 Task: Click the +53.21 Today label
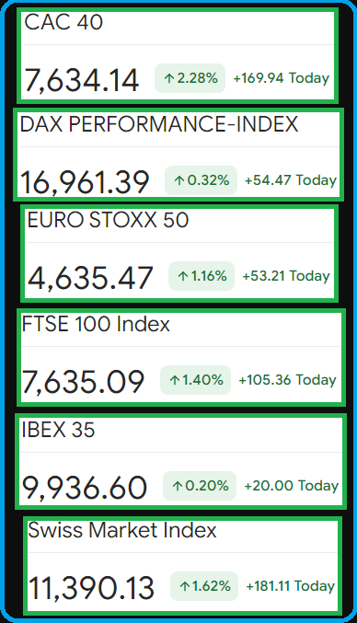(286, 276)
